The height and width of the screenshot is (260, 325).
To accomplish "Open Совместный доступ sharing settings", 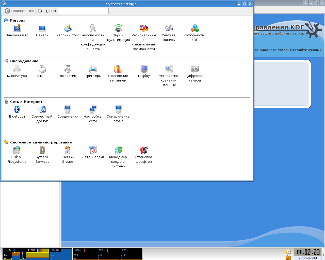I will coord(42,114).
